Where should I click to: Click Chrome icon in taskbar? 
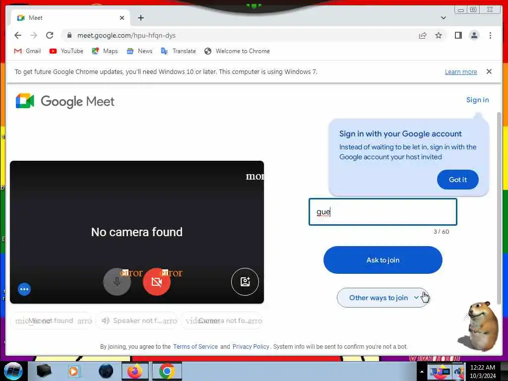(167, 371)
